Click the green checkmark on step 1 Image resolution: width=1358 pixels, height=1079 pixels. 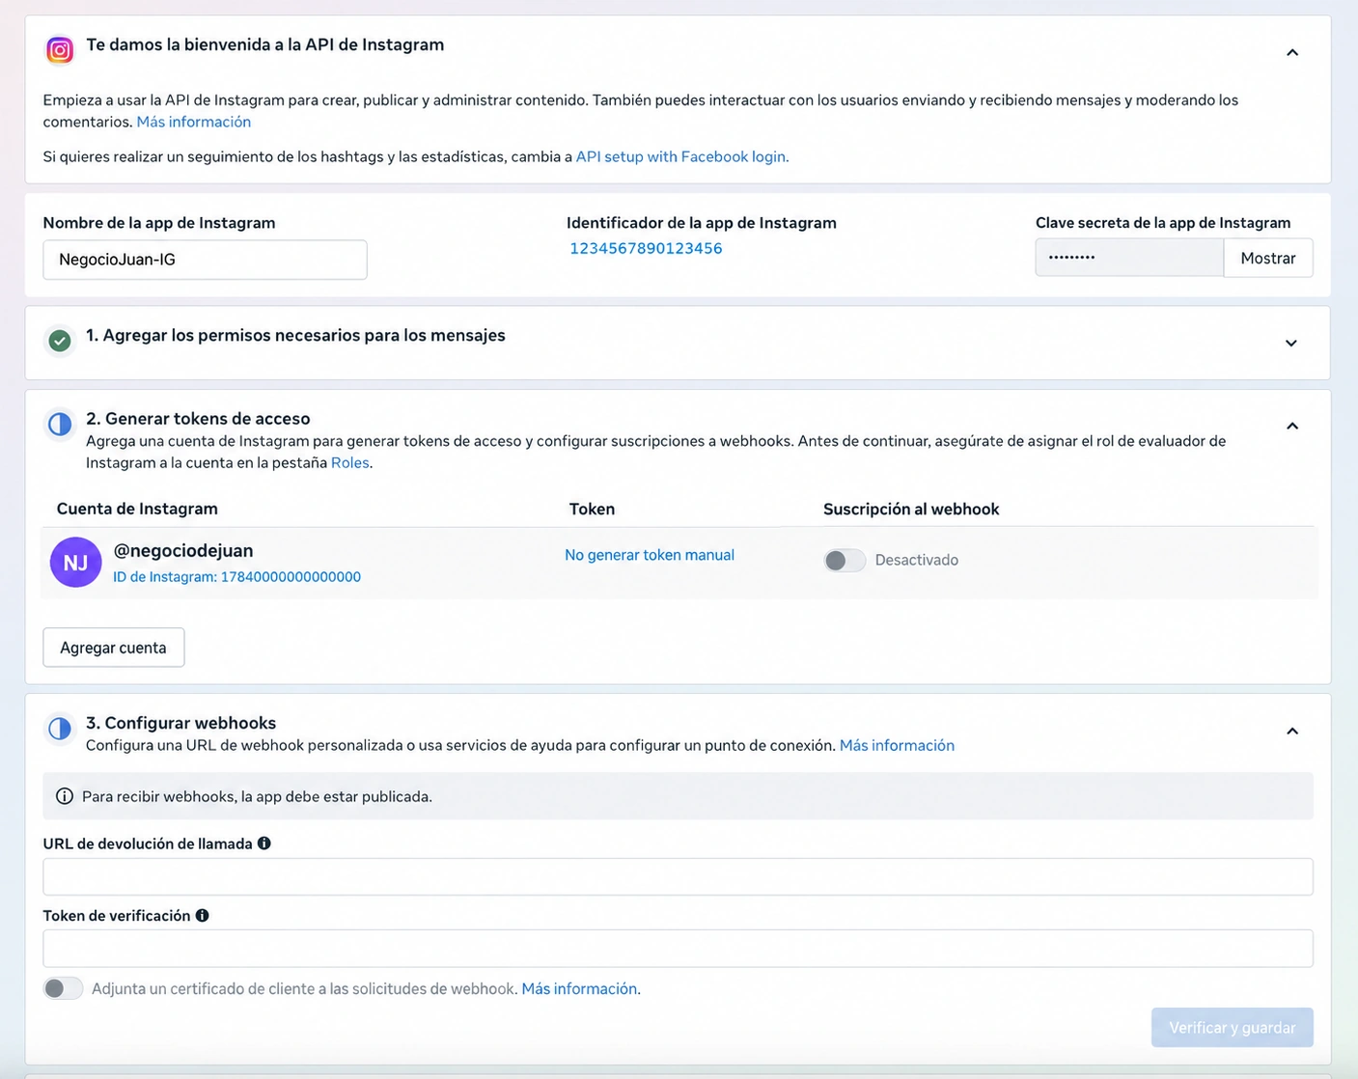60,341
